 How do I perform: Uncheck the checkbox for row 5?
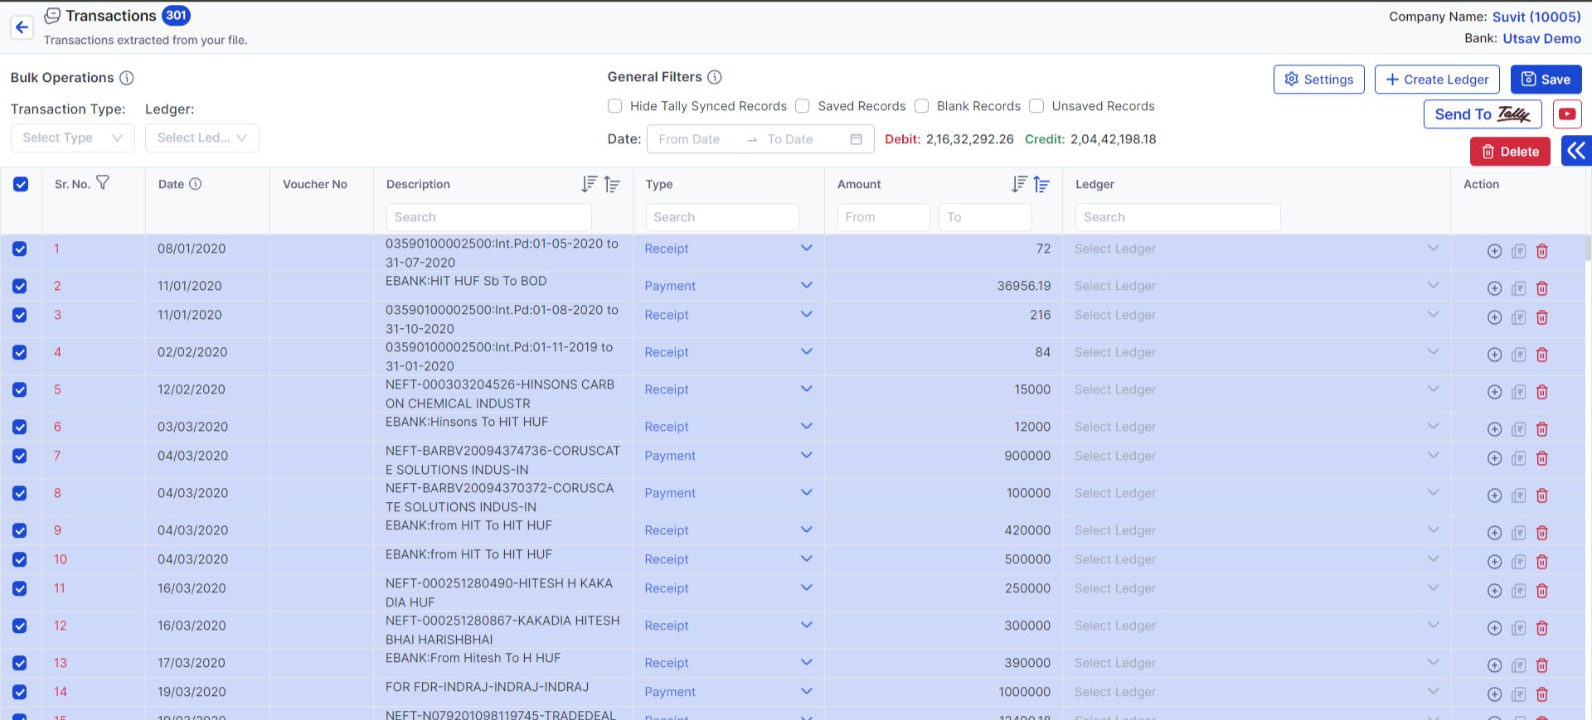coord(20,389)
